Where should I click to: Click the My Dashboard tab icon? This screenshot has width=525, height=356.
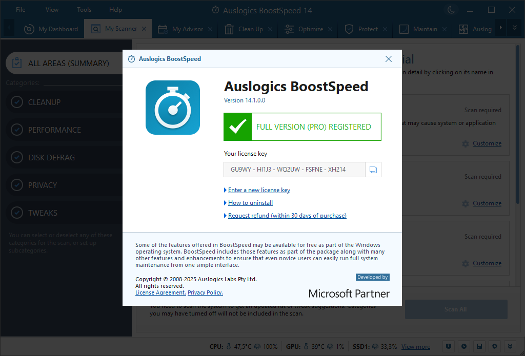[29, 29]
